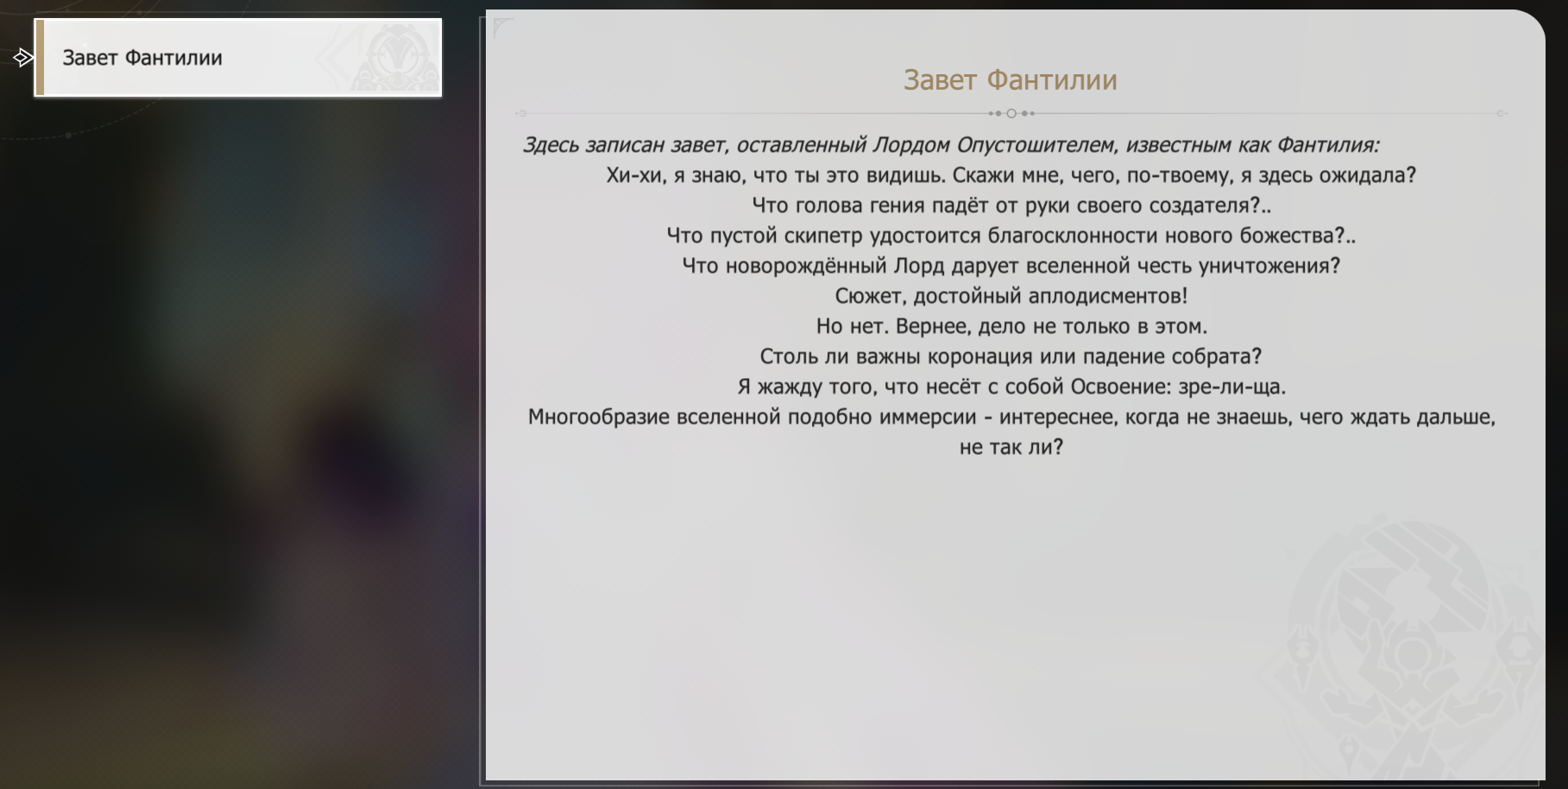The width and height of the screenshot is (1568, 789).
Task: Click the line starting "Что пустой скипетр удостоится"
Action: [x=1011, y=236]
